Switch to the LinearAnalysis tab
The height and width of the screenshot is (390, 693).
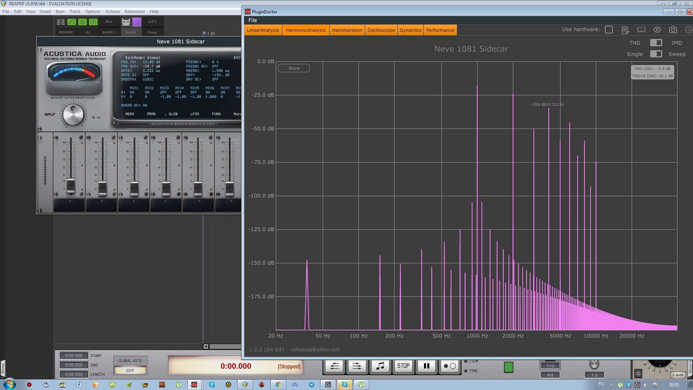tap(263, 30)
